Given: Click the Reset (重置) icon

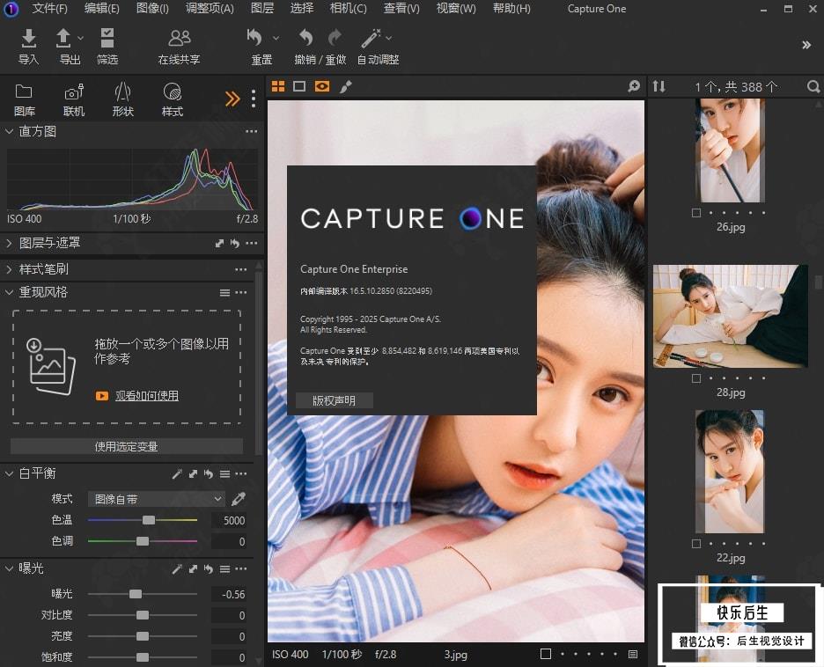Looking at the screenshot, I should click(254, 38).
